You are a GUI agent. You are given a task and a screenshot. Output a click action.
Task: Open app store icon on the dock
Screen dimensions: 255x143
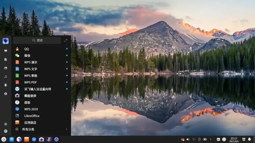point(26,139)
